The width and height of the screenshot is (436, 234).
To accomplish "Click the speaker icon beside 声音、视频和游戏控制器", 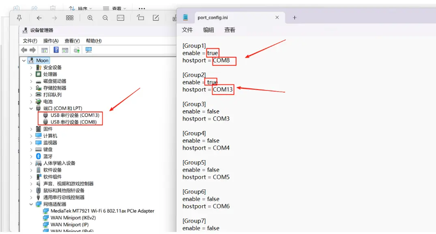I will pos(39,184).
